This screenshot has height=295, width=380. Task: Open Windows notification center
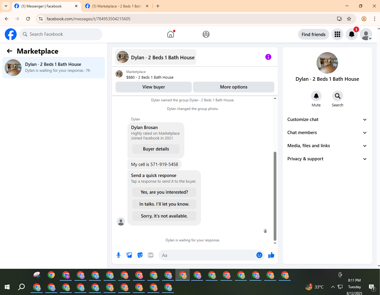pyautogui.click(x=372, y=287)
